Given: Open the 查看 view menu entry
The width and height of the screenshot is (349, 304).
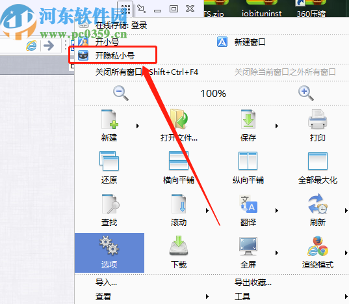Looking at the screenshot, I should point(103,296).
